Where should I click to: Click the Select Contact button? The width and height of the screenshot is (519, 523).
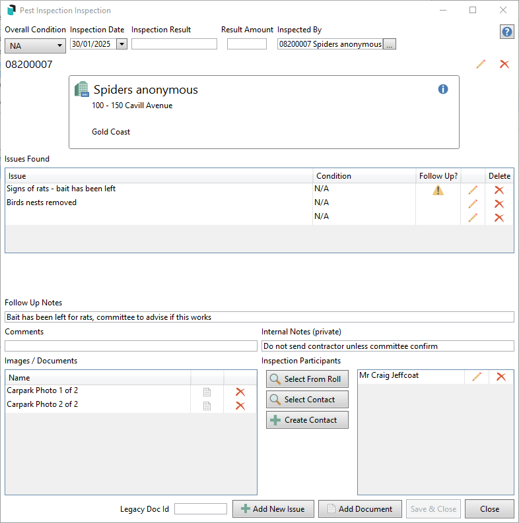(307, 399)
